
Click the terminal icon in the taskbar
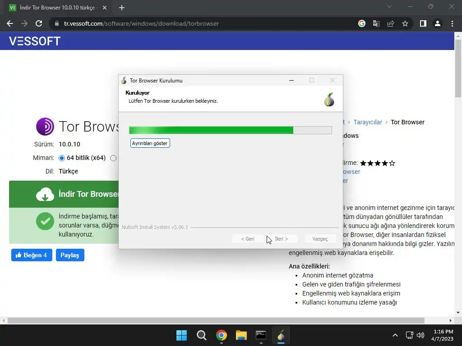(261, 335)
